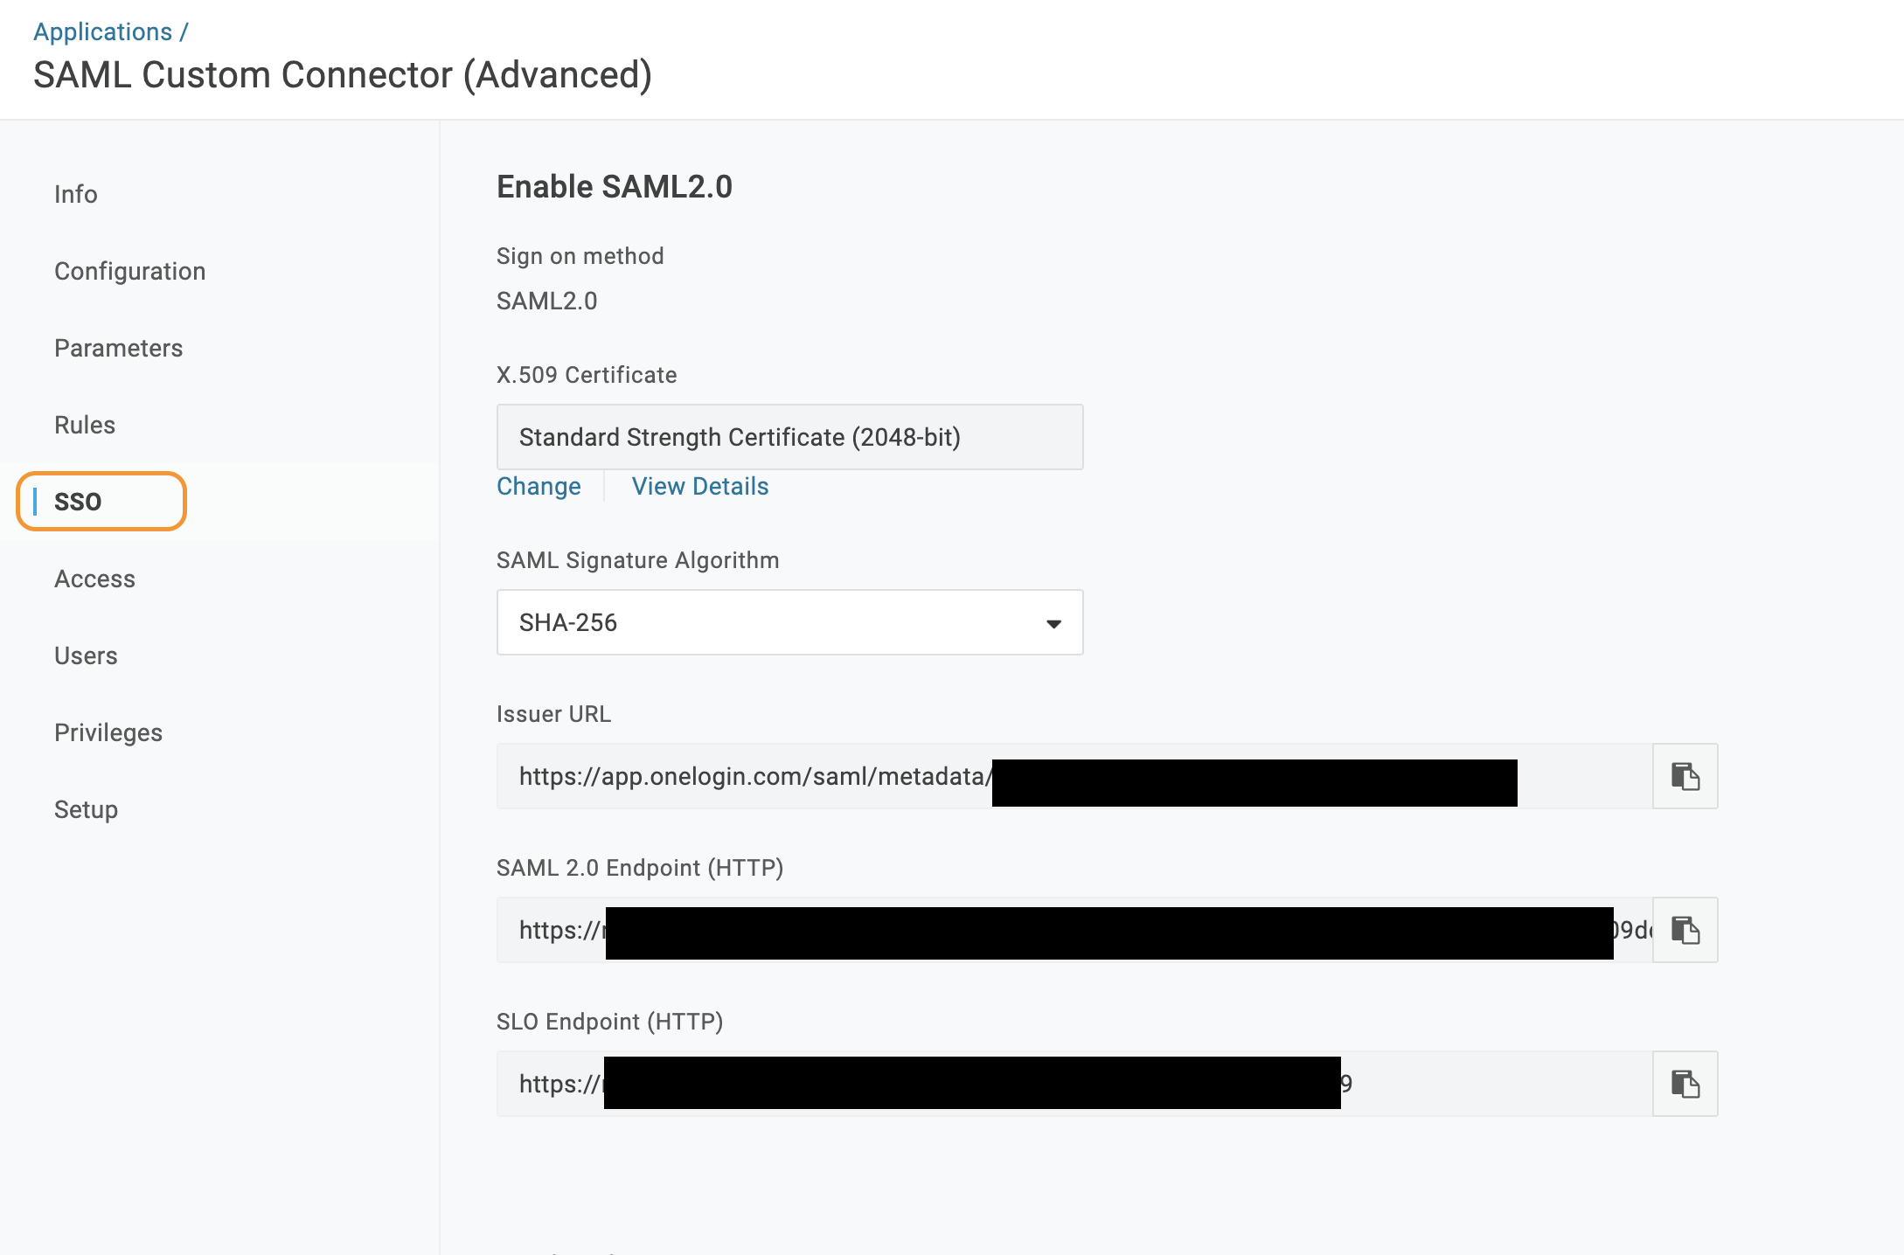Click the Change certificate link
Image resolution: width=1904 pixels, height=1255 pixels.
539,487
